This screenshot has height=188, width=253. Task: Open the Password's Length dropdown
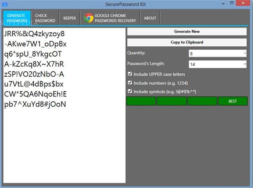tap(218, 64)
